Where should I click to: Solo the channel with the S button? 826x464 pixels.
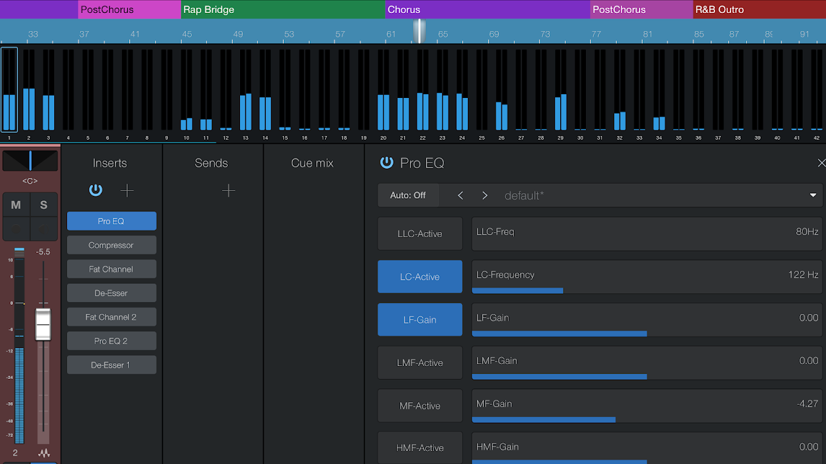point(44,205)
